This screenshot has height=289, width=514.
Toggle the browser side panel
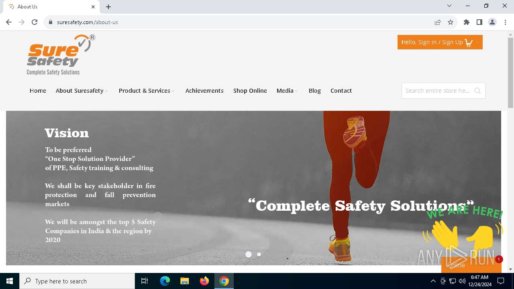pos(479,22)
